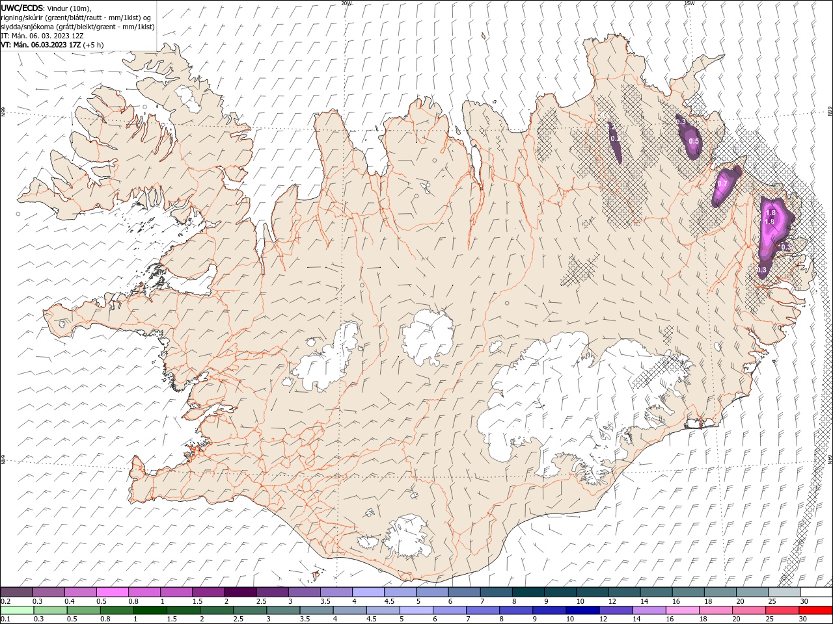Select the dull mauve 0.2 swatch in upper legend row
The height and width of the screenshot is (624, 833).
coord(16,592)
